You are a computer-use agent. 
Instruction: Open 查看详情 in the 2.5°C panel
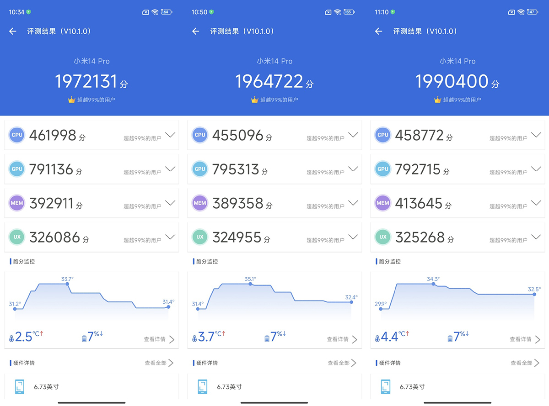pyautogui.click(x=159, y=339)
